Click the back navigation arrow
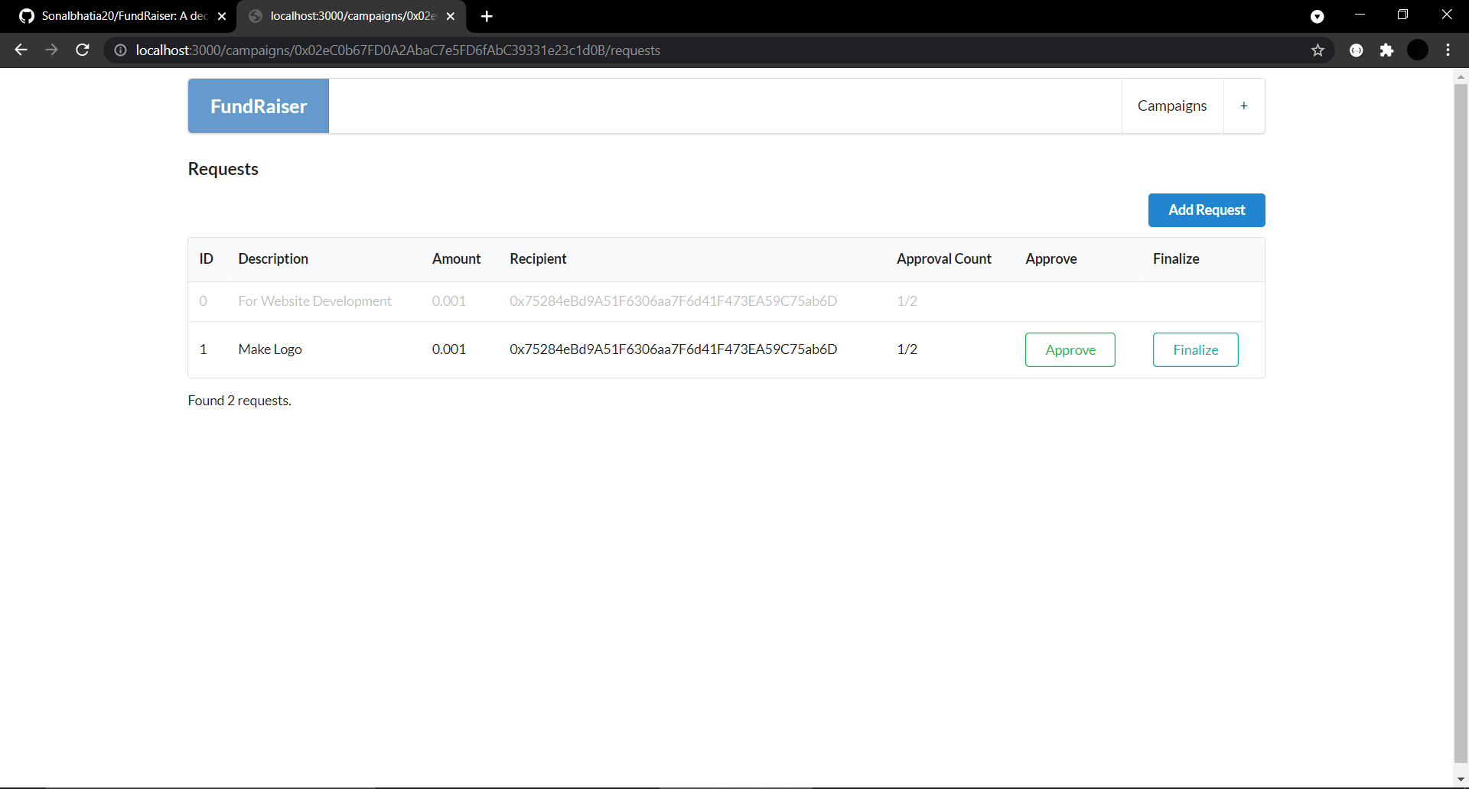This screenshot has height=789, width=1469. 20,50
